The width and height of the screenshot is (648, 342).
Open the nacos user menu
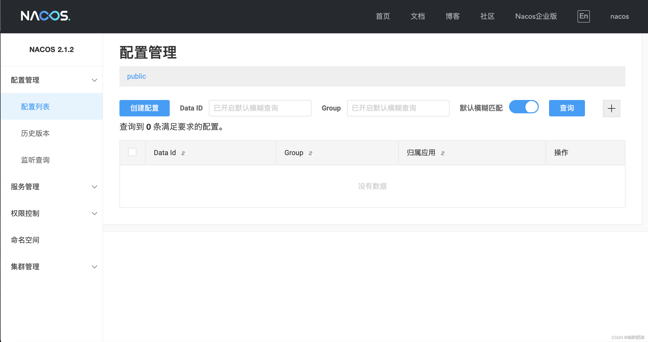pos(619,16)
